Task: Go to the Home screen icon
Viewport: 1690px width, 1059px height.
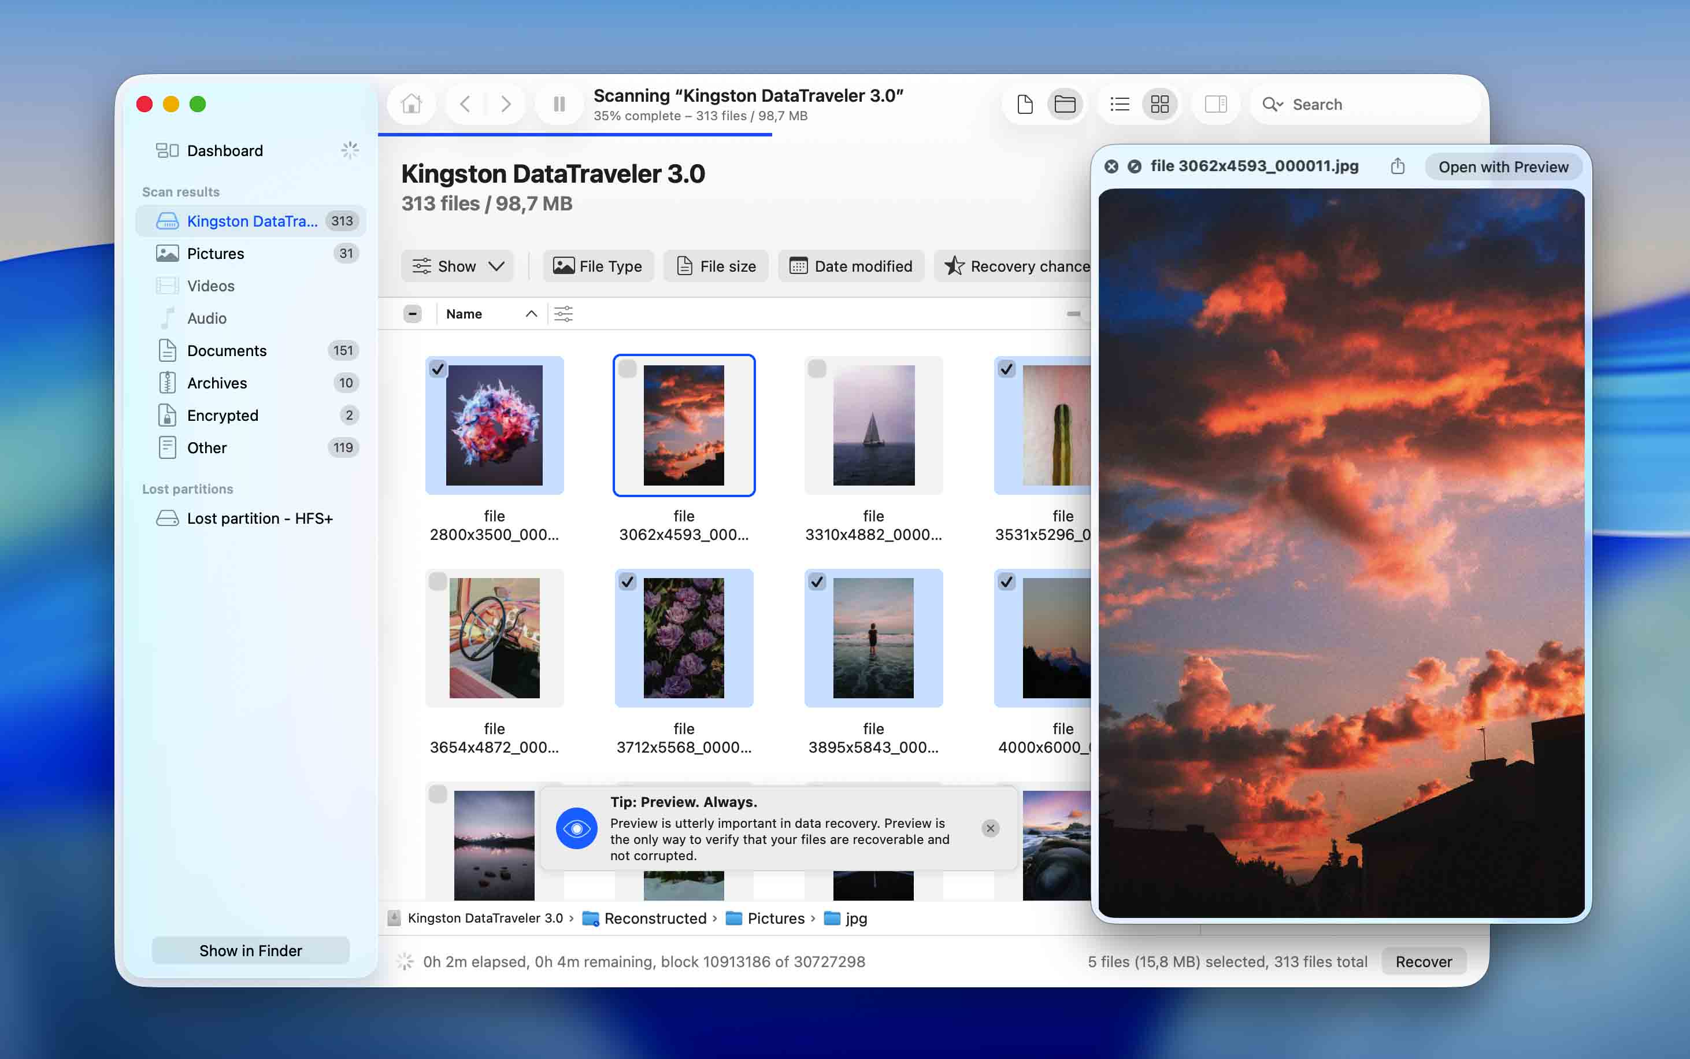Action: click(411, 105)
